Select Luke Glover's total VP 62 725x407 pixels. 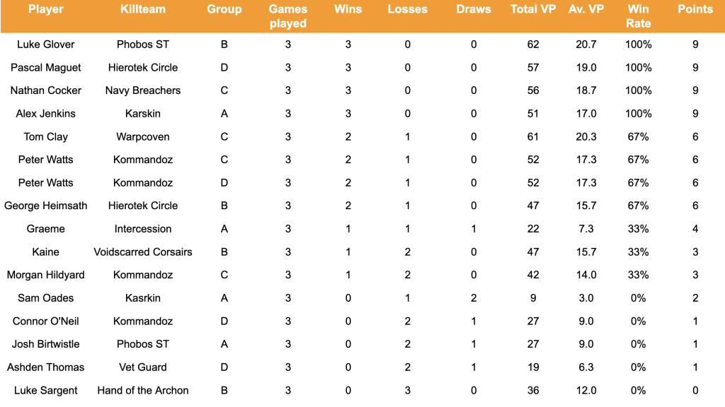coord(533,45)
